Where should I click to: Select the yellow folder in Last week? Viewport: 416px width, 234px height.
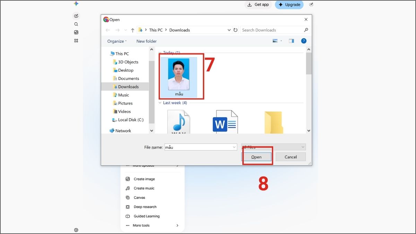click(x=274, y=123)
